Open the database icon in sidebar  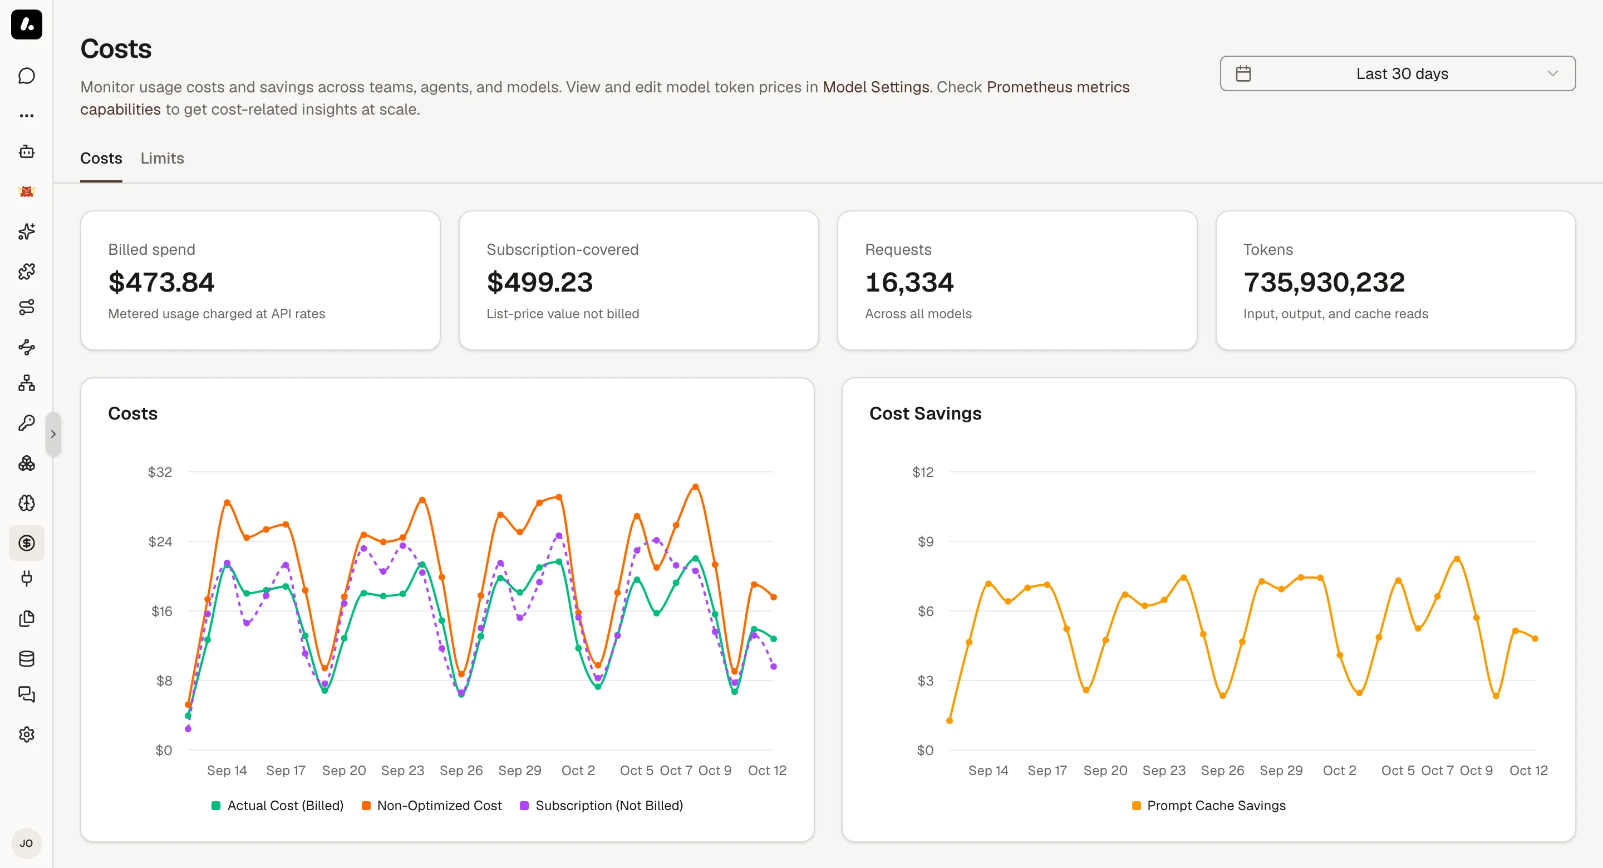point(26,658)
